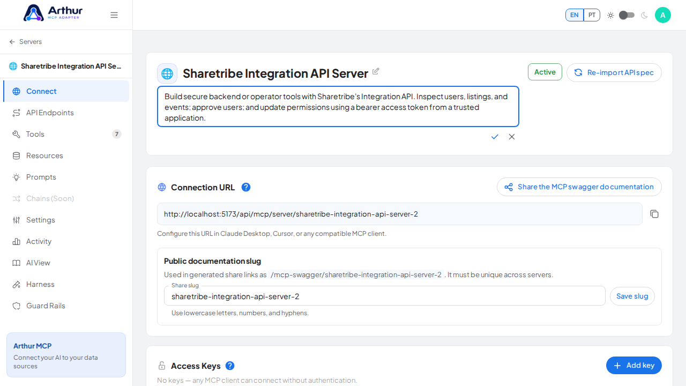Click the Active status badge
Image resolution: width=686 pixels, height=386 pixels.
[545, 72]
